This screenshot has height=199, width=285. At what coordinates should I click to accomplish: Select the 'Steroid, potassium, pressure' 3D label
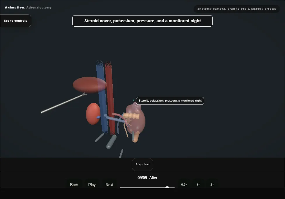pos(170,101)
